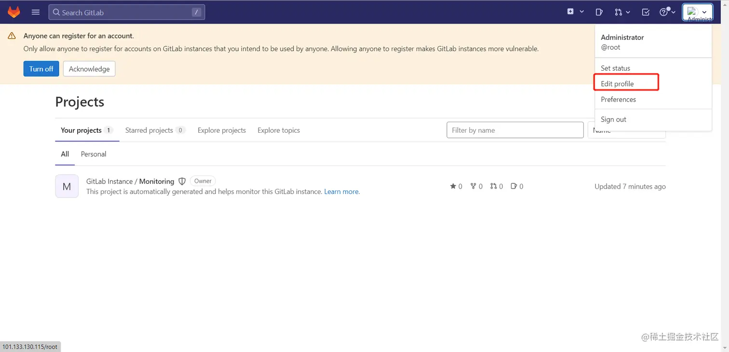Viewport: 729px width, 352px height.
Task: Click the project merge requests count icon
Action: coord(493,186)
